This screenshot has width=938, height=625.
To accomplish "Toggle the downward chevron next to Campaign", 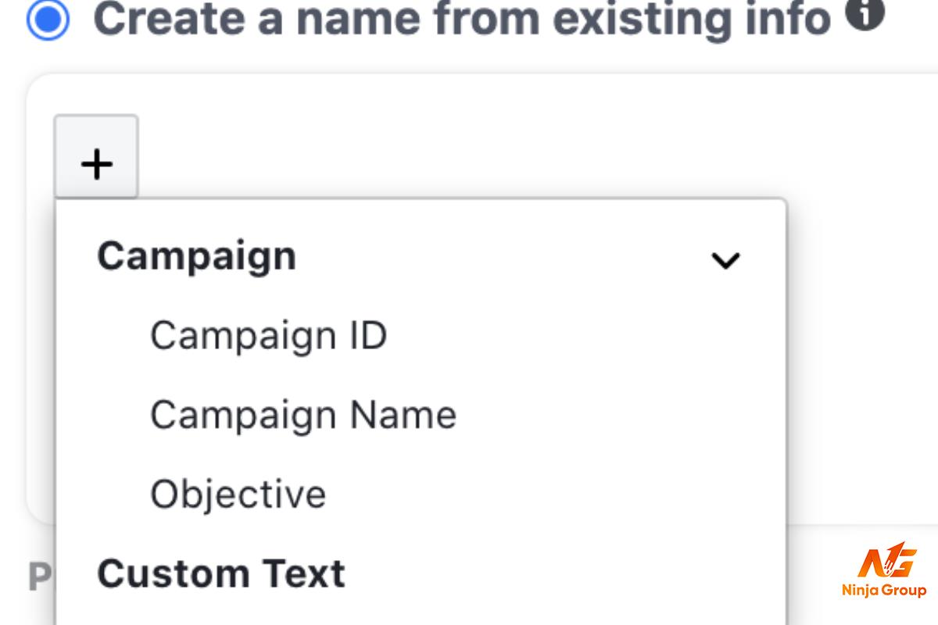I will click(x=725, y=260).
